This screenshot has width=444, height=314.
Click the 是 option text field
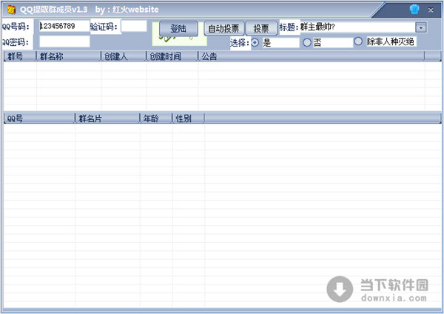[280, 43]
